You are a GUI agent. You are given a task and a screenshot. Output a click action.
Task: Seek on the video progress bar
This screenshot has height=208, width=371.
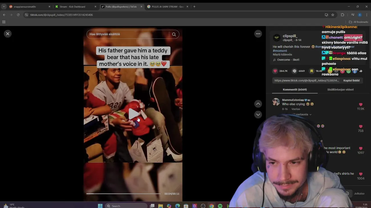tap(123, 194)
